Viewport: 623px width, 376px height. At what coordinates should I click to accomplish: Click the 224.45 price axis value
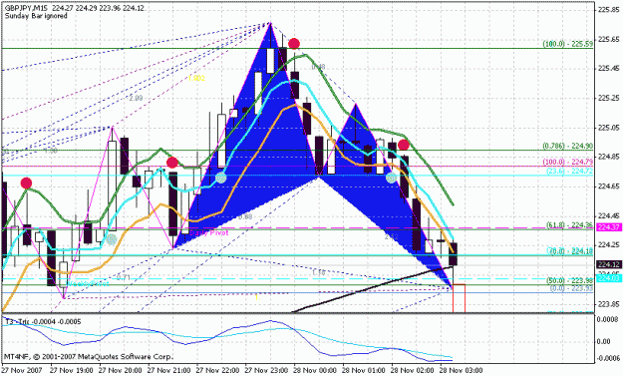click(x=608, y=215)
